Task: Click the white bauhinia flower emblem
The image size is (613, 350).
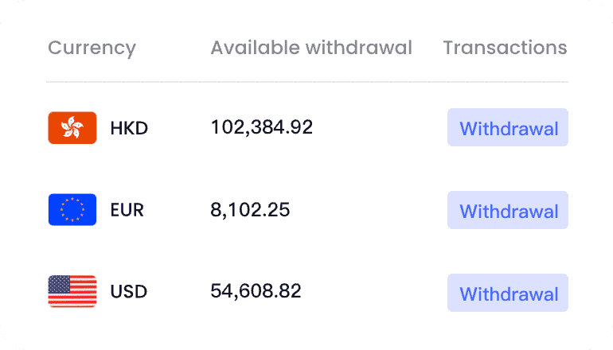Action: (72, 128)
